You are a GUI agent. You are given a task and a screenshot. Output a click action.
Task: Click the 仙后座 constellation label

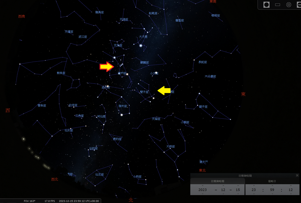[94, 149]
